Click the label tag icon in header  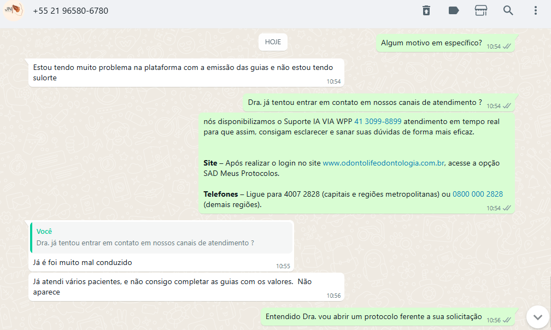point(454,10)
